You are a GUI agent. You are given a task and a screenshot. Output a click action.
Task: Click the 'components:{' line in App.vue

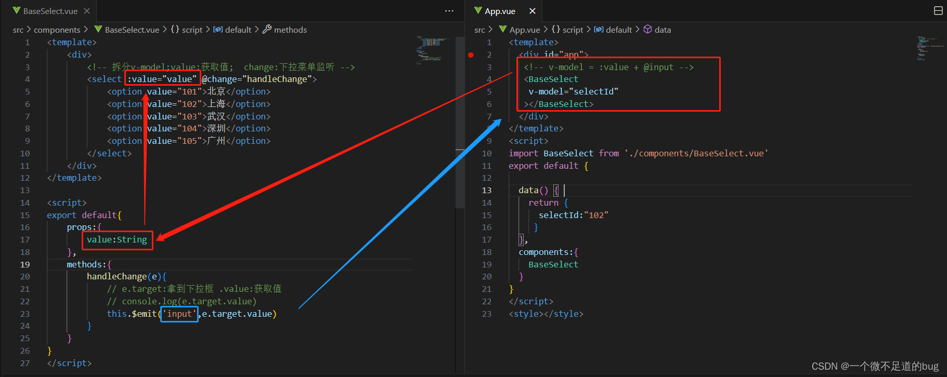pyautogui.click(x=549, y=252)
